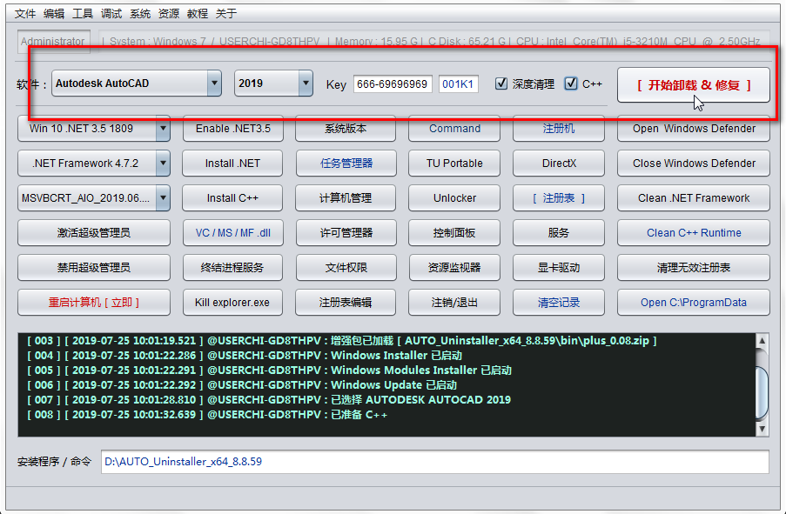This screenshot has height=514, width=786.
Task: Open the 文件 menu
Action: [x=25, y=14]
